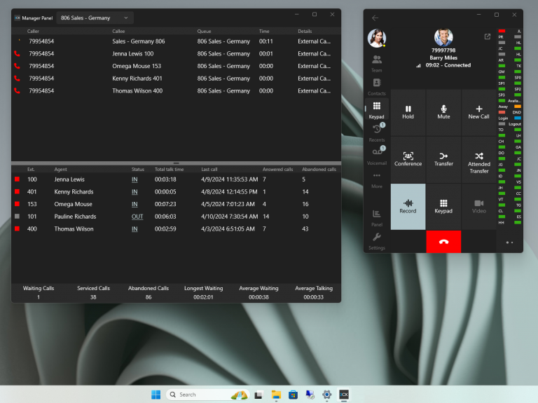The width and height of the screenshot is (538, 403).
Task: Click Barry Miles caller avatar
Action: 443,37
